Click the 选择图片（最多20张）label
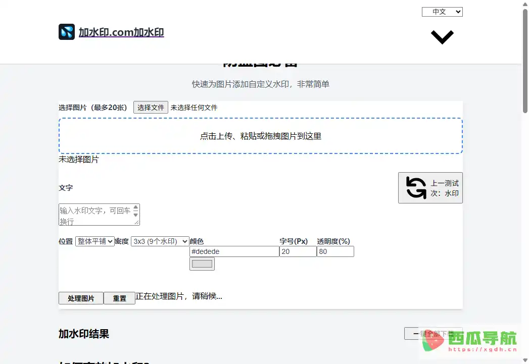529x364 pixels. [x=93, y=108]
